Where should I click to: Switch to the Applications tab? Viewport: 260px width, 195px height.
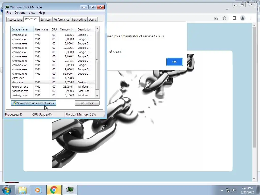point(15,20)
